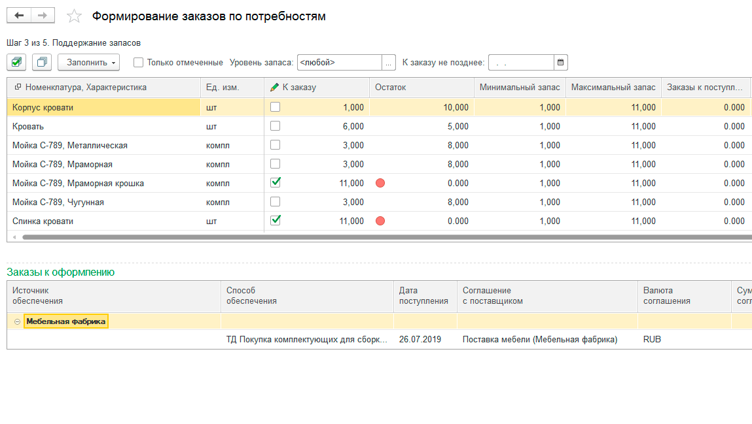The width and height of the screenshot is (752, 424).
Task: Click the 6,000 order quantity for Кровать
Action: [353, 126]
